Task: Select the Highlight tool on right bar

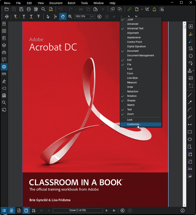Action: click(191, 34)
